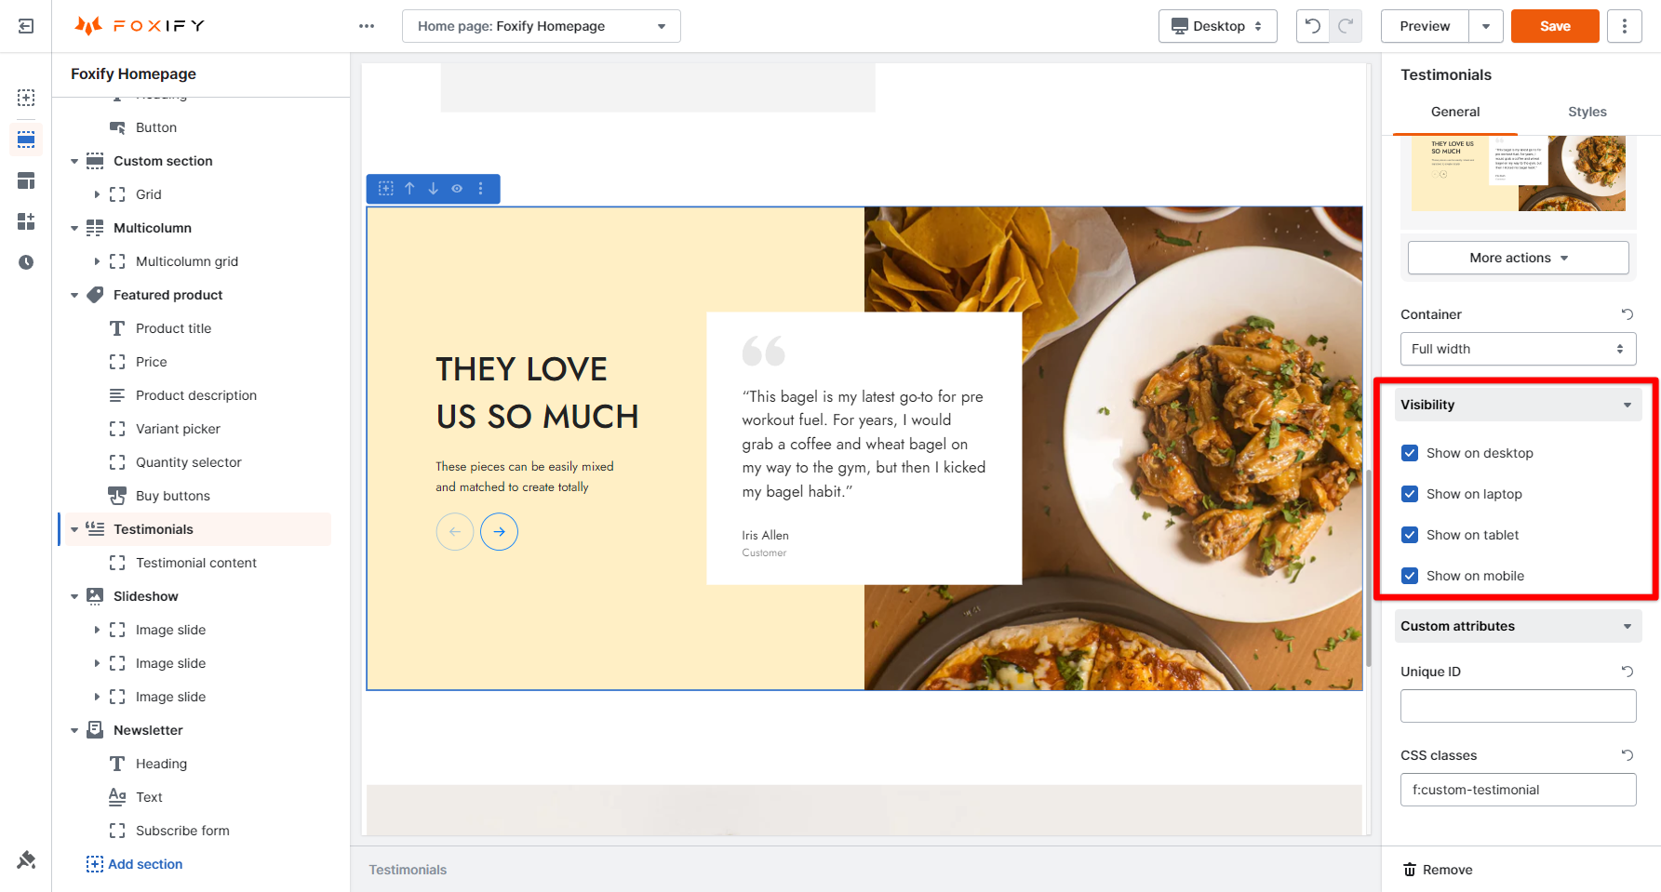The image size is (1661, 892).
Task: Click the CSS classes input field
Action: pos(1519,790)
